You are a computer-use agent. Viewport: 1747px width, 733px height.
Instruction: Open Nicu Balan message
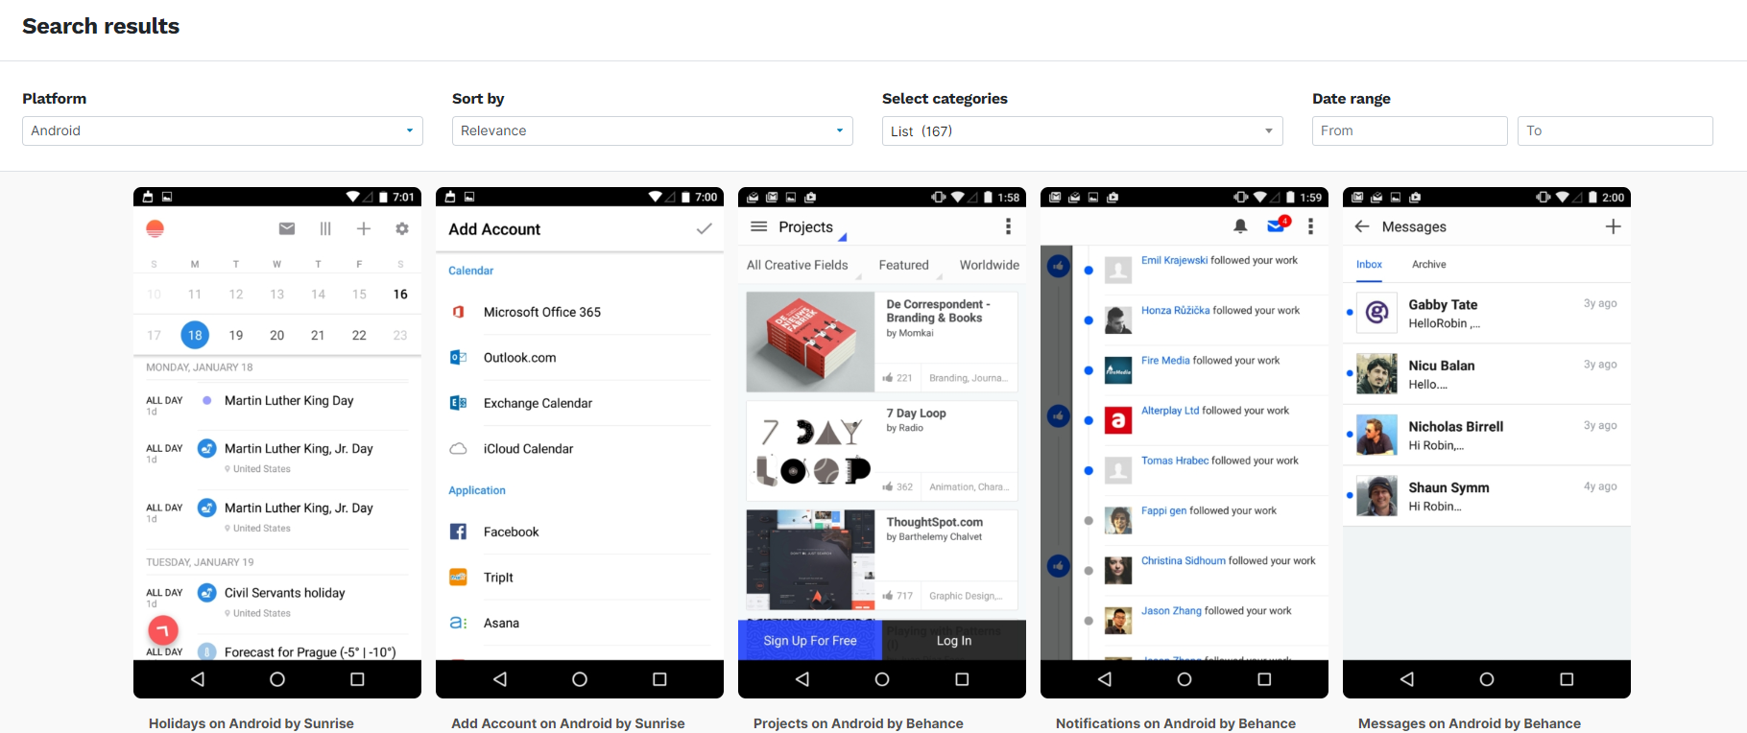[x=1486, y=374]
